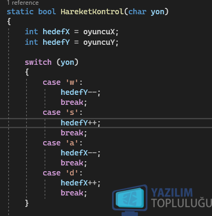Click the hedefX++ statement
The image size is (212, 216).
pos(80,183)
